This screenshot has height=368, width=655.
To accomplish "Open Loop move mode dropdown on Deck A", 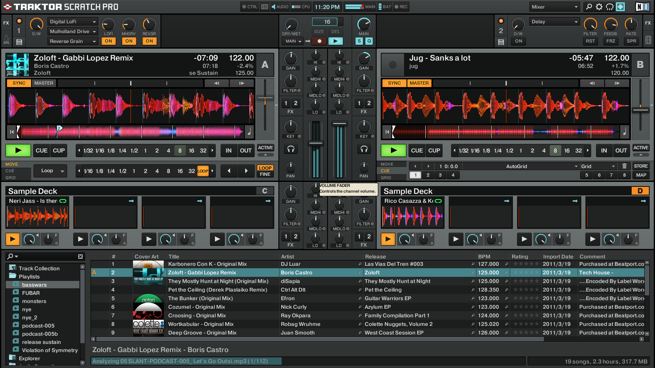I will [x=51, y=171].
